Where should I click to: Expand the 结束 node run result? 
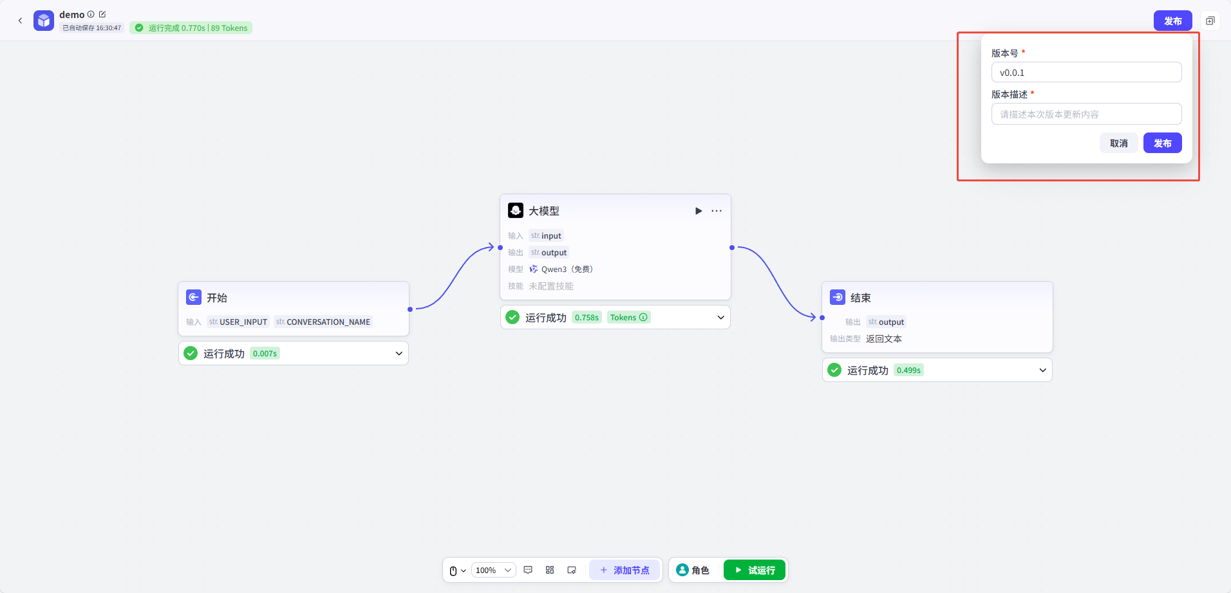click(1042, 370)
